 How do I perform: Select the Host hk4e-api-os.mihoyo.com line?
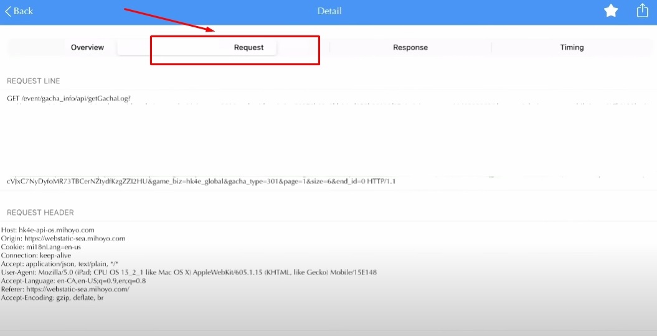pos(48,230)
